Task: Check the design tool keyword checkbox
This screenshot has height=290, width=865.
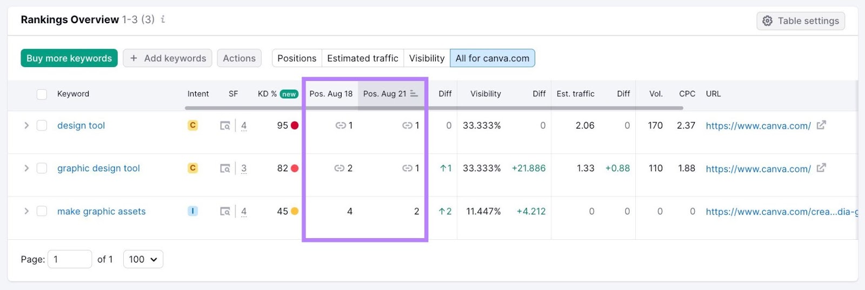Action: 42,125
